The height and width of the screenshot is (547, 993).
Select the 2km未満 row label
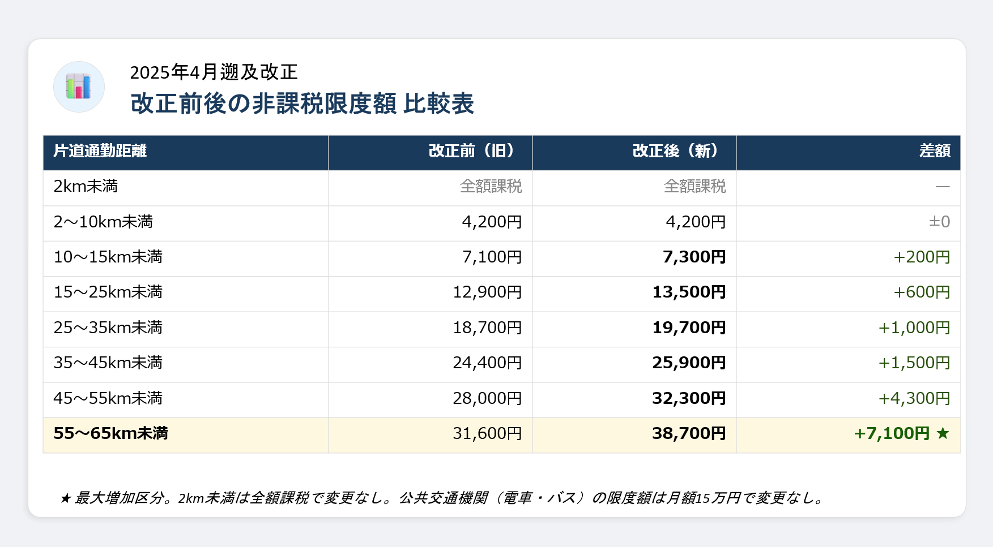[x=86, y=187]
